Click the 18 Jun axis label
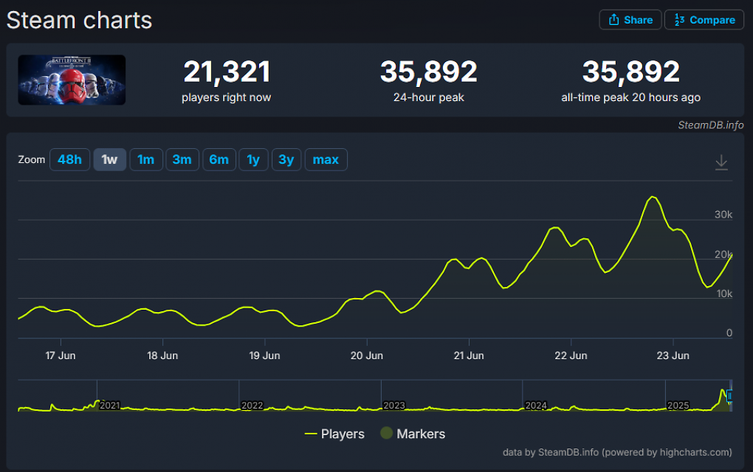 coord(162,355)
